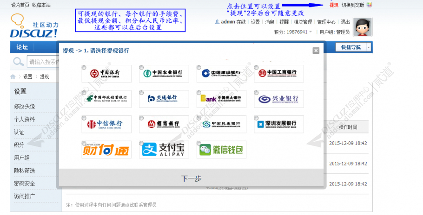Select 招商银行 radio button
The image size is (423, 215).
[141, 118]
